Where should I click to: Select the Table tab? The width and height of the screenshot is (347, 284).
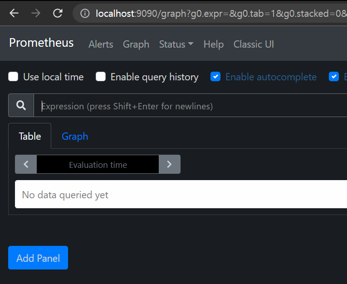click(x=29, y=136)
